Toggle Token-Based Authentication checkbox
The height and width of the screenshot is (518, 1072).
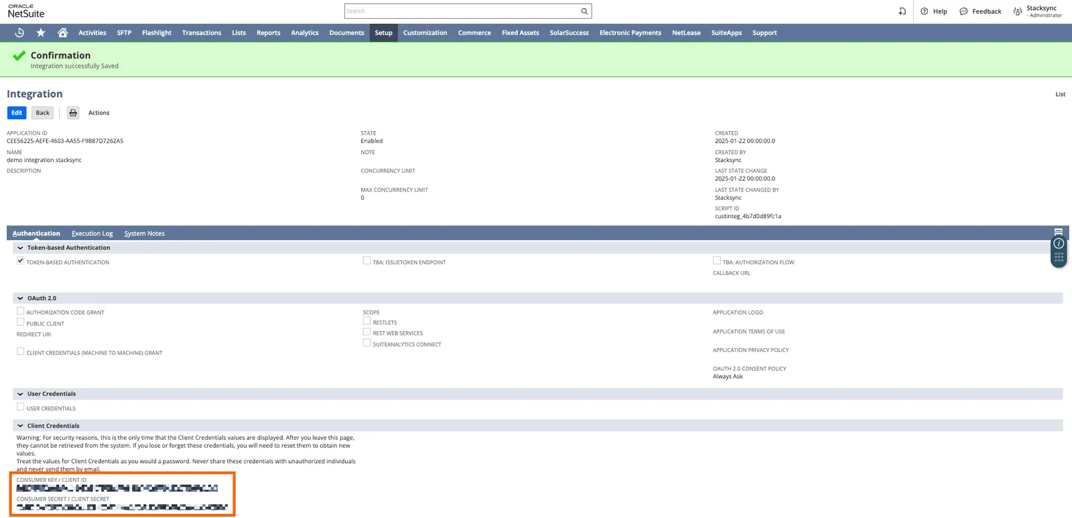pyautogui.click(x=20, y=261)
